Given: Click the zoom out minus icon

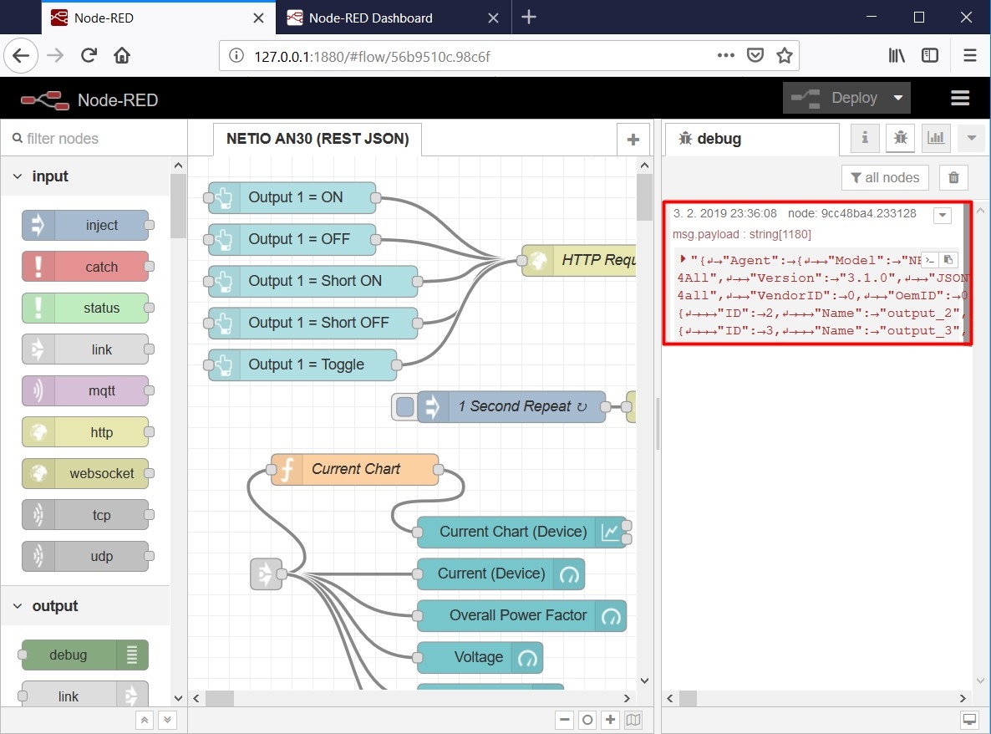Looking at the screenshot, I should click(x=565, y=720).
